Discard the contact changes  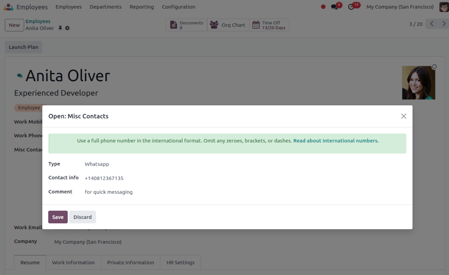point(83,217)
